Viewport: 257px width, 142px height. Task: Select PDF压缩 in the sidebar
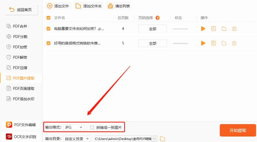[x=17, y=67]
